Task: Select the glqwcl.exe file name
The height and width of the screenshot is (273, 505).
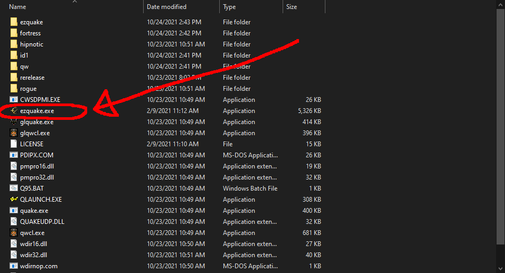Action: (x=35, y=133)
